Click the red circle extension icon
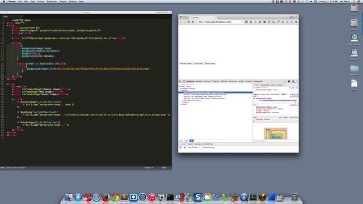This screenshot has width=363, height=204. coord(246,22)
